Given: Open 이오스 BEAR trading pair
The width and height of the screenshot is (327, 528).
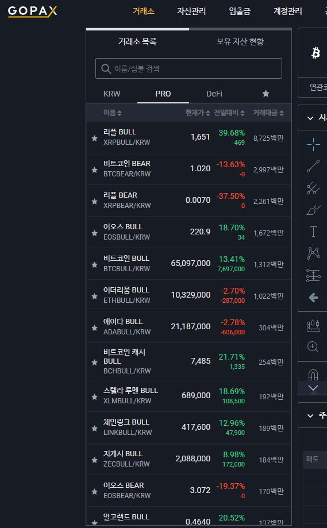Looking at the screenshot, I should 188,491.
